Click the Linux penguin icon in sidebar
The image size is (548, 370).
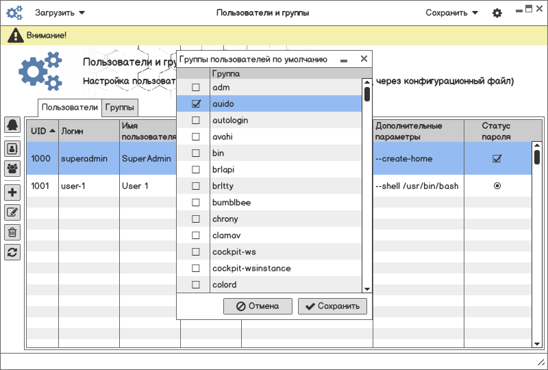pyautogui.click(x=12, y=125)
